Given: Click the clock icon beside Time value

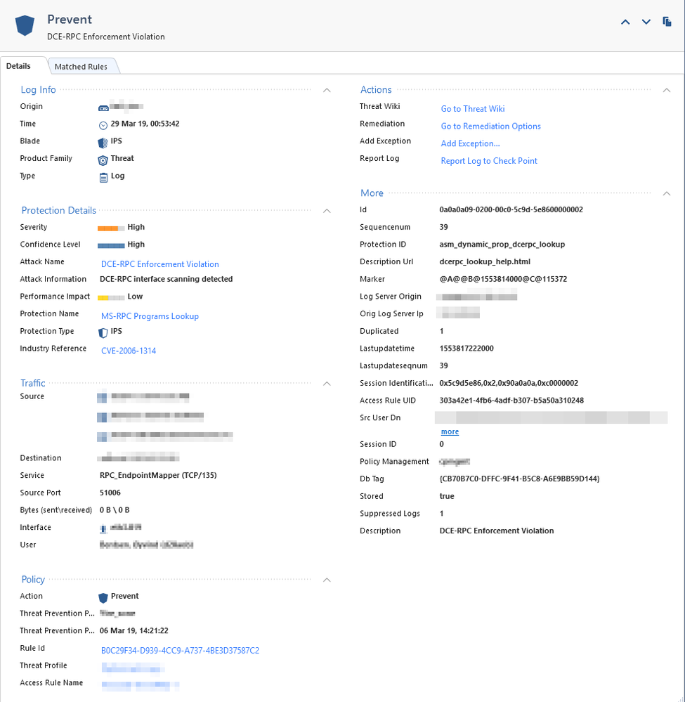Looking at the screenshot, I should pos(103,124).
